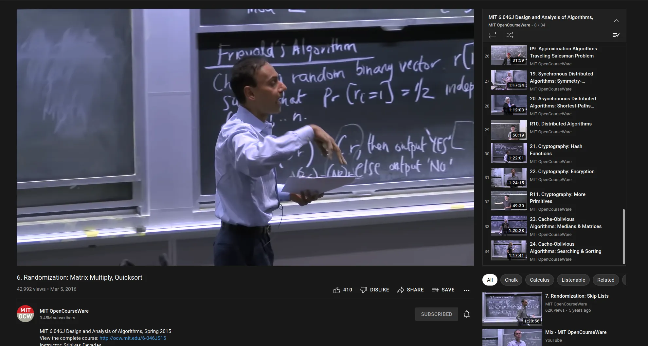Click the notification bell icon

(467, 314)
